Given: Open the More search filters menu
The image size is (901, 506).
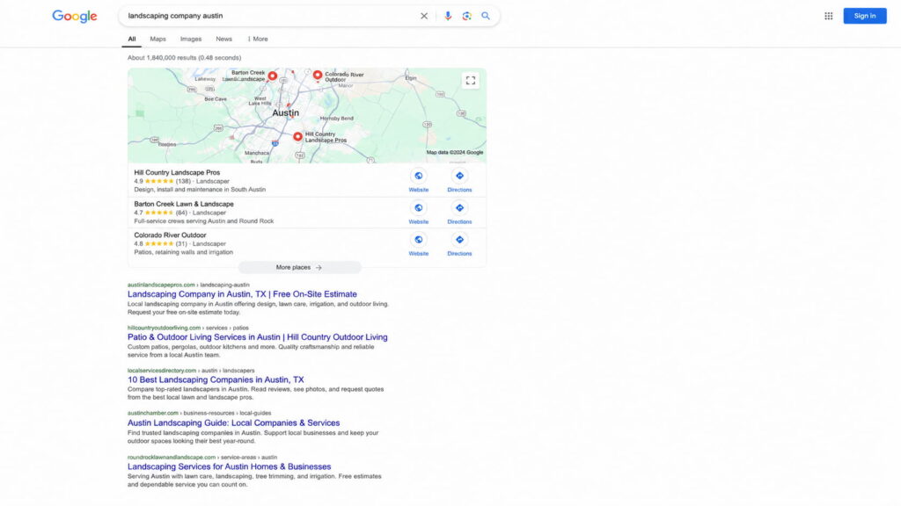Looking at the screenshot, I should tap(258, 39).
